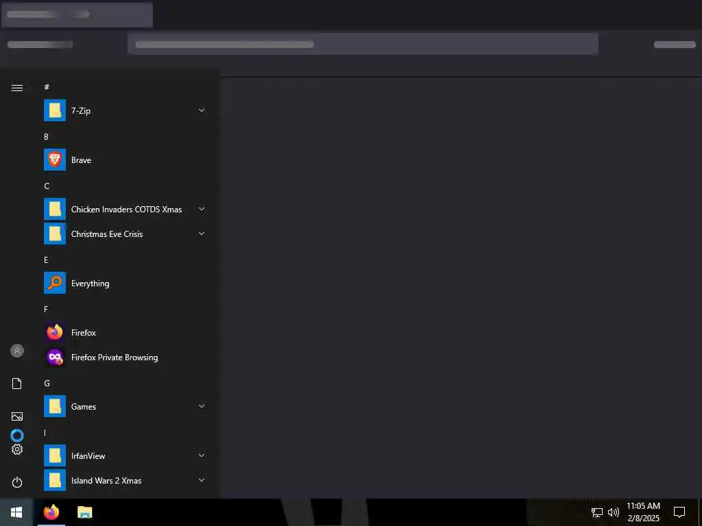Open Firefox Private Browsing mask icon
The width and height of the screenshot is (702, 526).
pyautogui.click(x=55, y=358)
